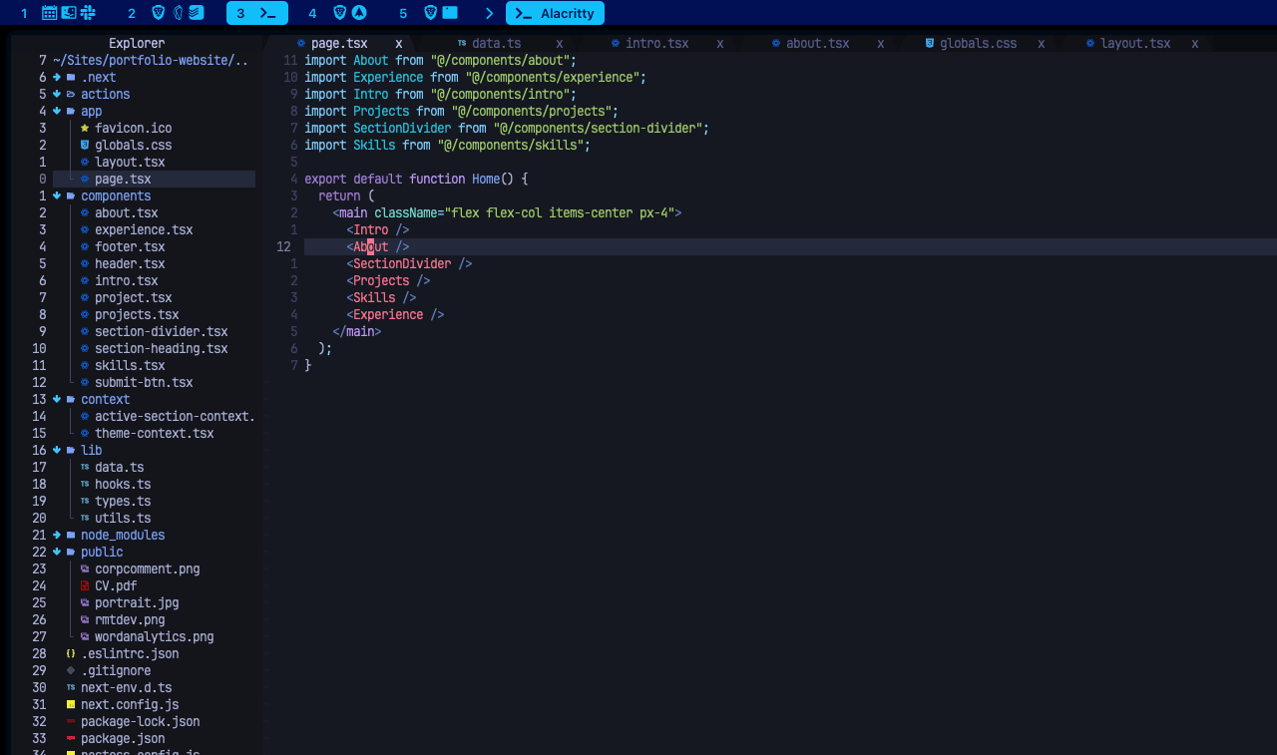Click the Slack icon in workspace 1
This screenshot has width=1277, height=755.
tap(88, 13)
